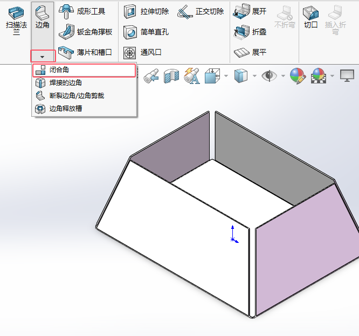Select Sheet Metal Gusset (钣金角撑板)
The image size is (359, 336).
tap(85, 32)
